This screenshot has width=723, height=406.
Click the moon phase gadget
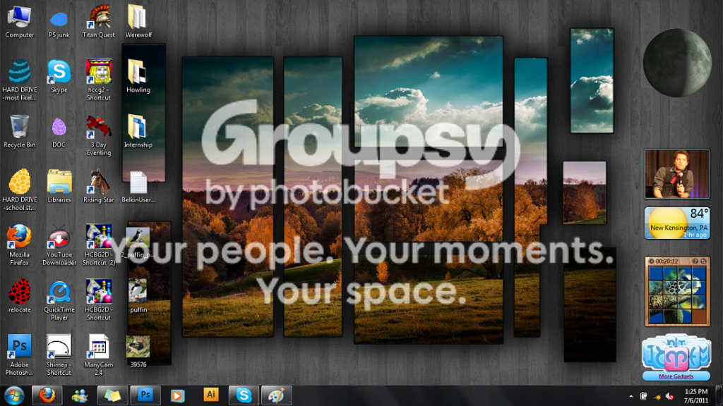(x=677, y=62)
